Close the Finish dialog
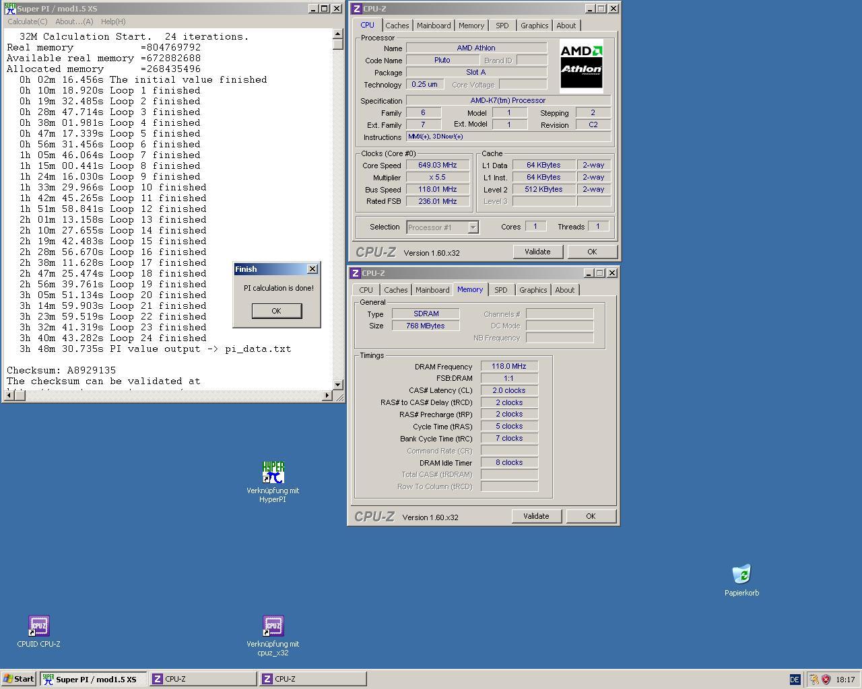 (x=312, y=269)
